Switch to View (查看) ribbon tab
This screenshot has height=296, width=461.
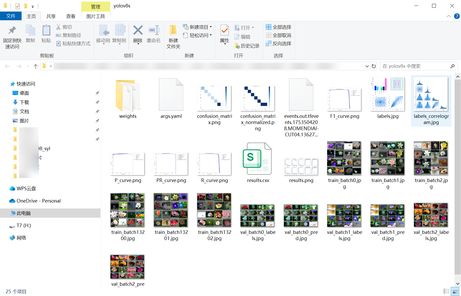[x=71, y=16]
